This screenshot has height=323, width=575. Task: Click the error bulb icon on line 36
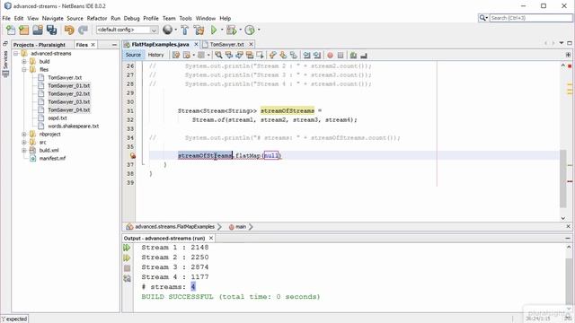click(132, 155)
